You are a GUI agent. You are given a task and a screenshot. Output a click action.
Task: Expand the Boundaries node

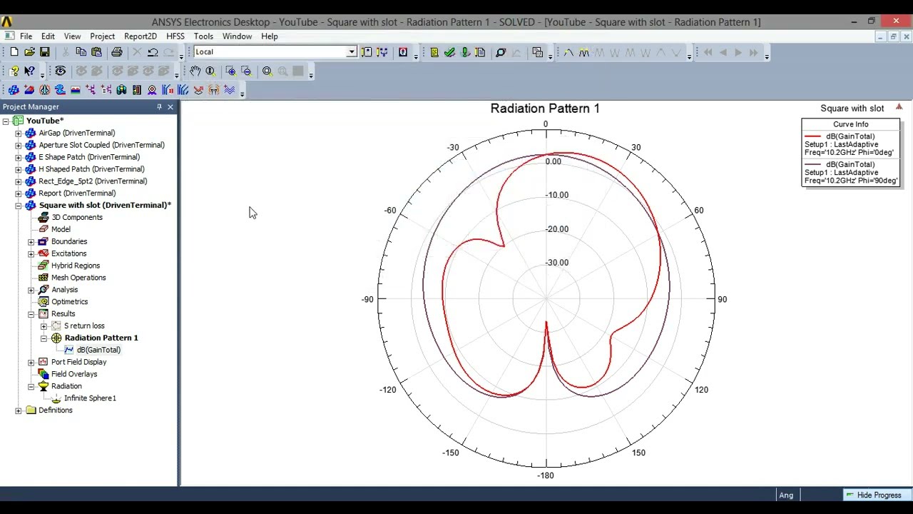point(31,241)
